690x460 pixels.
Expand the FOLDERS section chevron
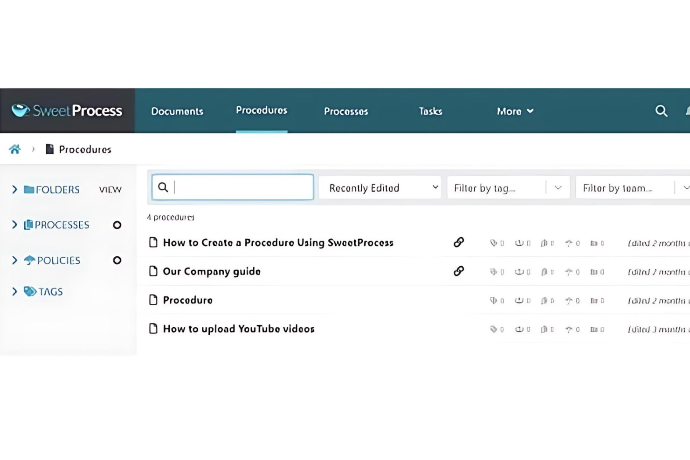[x=14, y=189]
